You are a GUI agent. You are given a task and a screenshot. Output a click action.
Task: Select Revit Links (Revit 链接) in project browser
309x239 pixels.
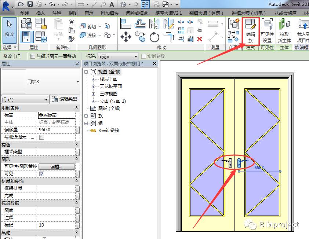click(x=109, y=130)
